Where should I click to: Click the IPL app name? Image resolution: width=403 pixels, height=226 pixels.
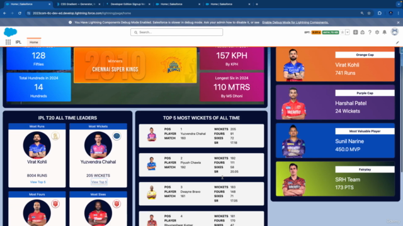18,42
